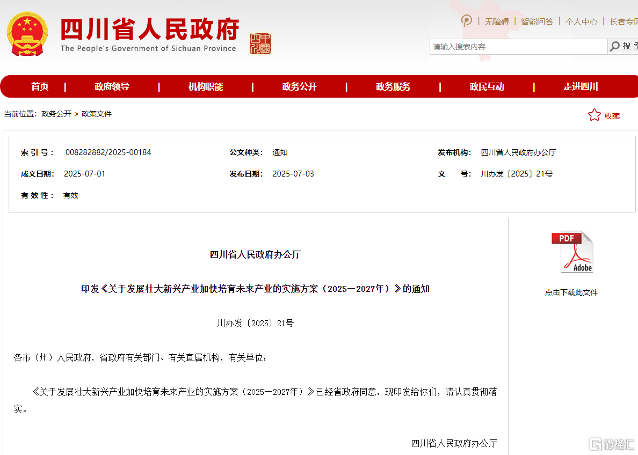
Task: Click the 收藏 text link
Action: pos(612,116)
